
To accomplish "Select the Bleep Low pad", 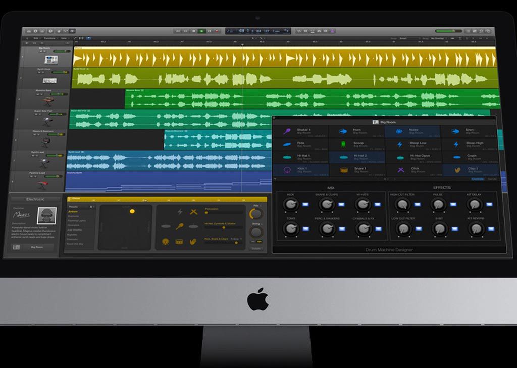I will [x=413, y=144].
